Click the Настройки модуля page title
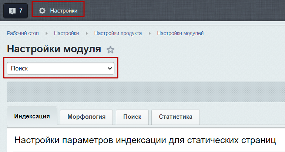The width and height of the screenshot is (285, 152). point(54,49)
